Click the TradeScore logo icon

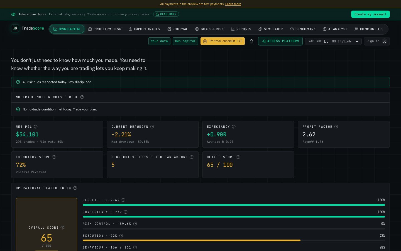click(x=15, y=28)
